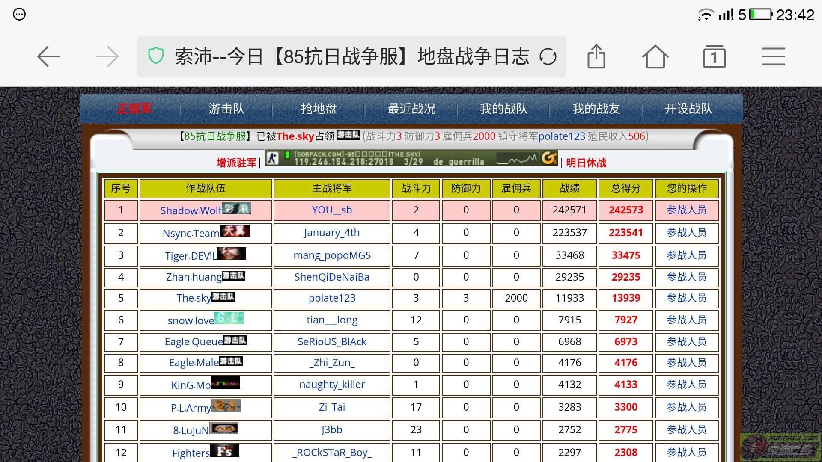This screenshot has height=462, width=822.
Task: Click 参战人员 for Tiger.DEV!L row
Action: click(x=686, y=255)
